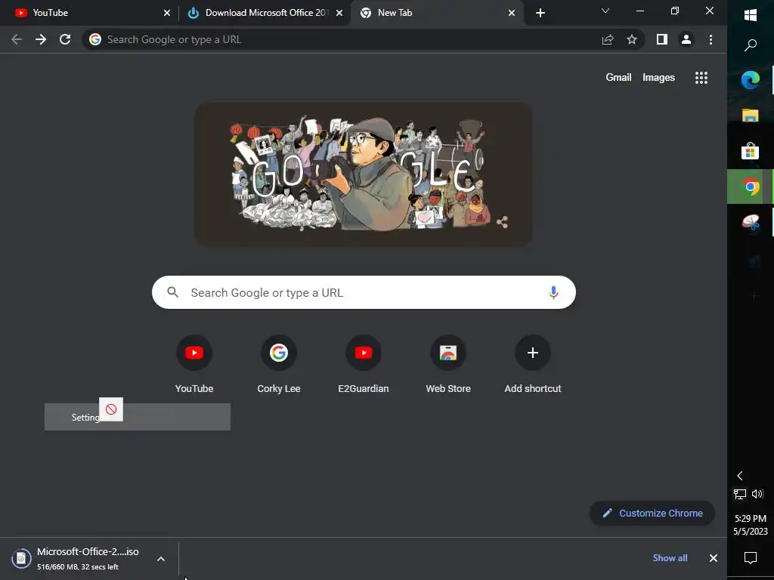The height and width of the screenshot is (580, 774).
Task: Open Snipping Tool from taskbar
Action: [x=751, y=223]
